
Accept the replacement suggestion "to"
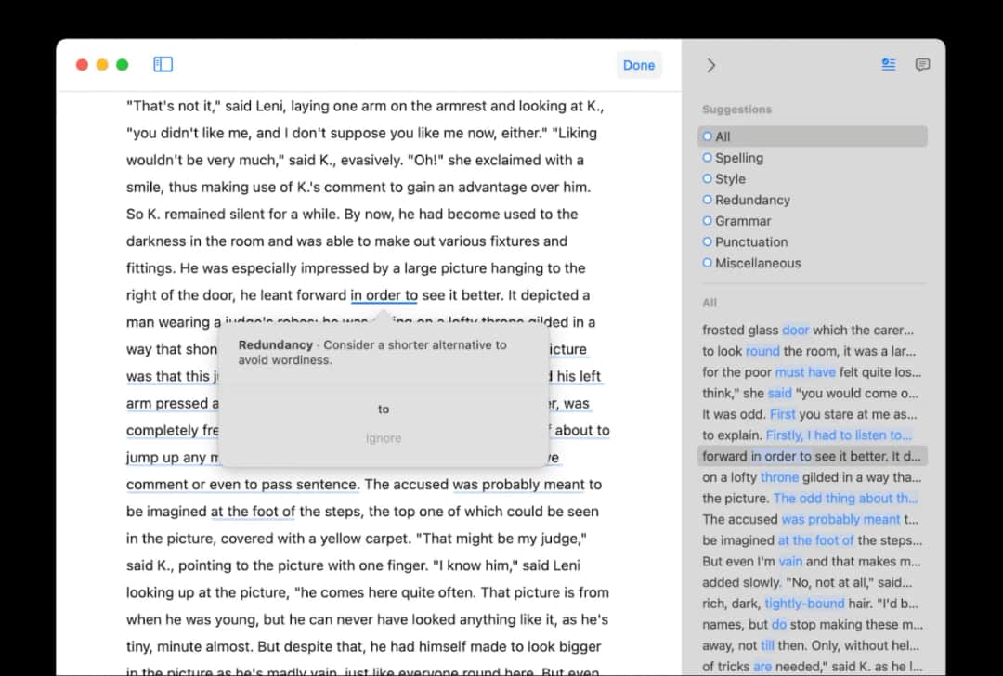(384, 409)
